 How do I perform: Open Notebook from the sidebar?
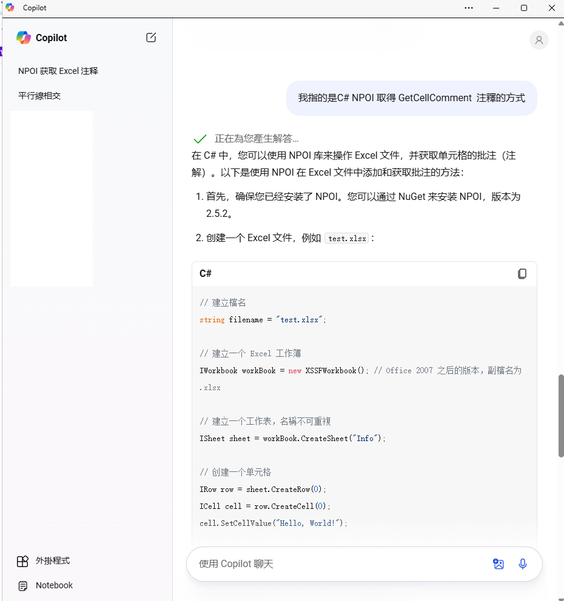(x=54, y=585)
